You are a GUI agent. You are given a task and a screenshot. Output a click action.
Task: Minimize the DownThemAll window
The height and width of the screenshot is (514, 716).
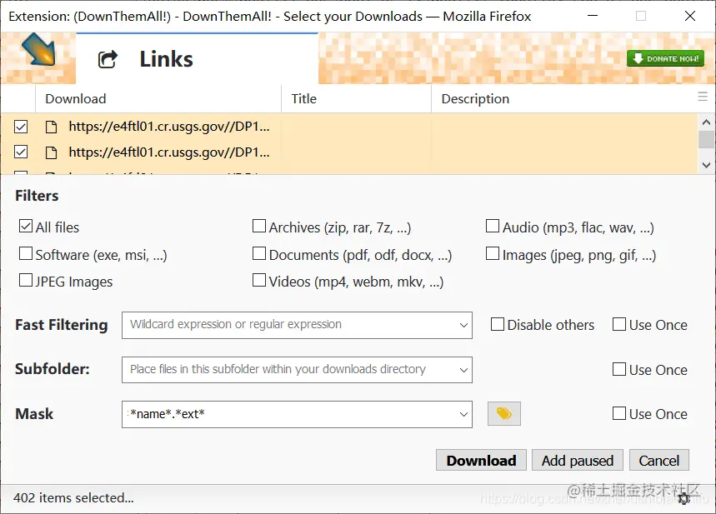593,16
